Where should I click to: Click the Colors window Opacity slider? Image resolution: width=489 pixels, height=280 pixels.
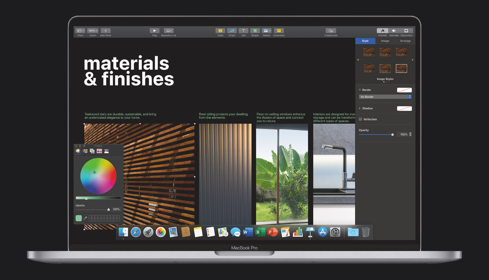click(93, 209)
